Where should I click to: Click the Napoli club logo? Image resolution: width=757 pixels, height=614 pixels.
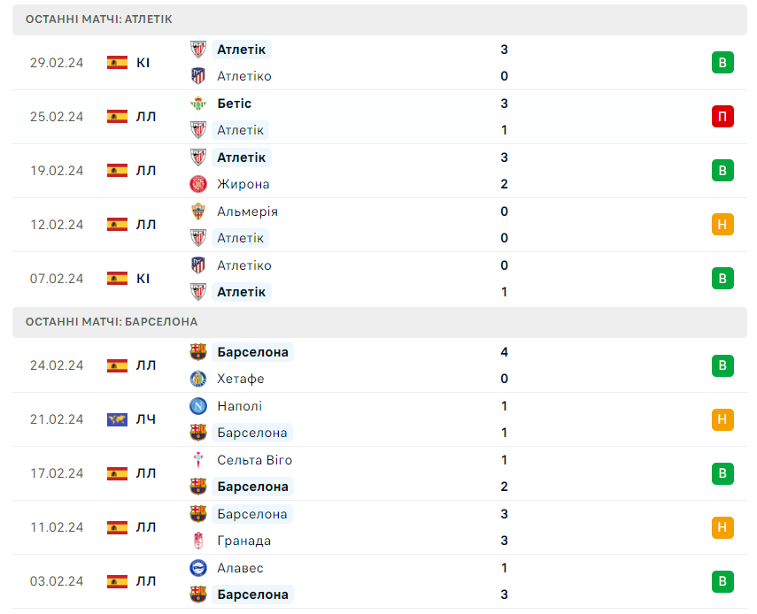point(198,406)
